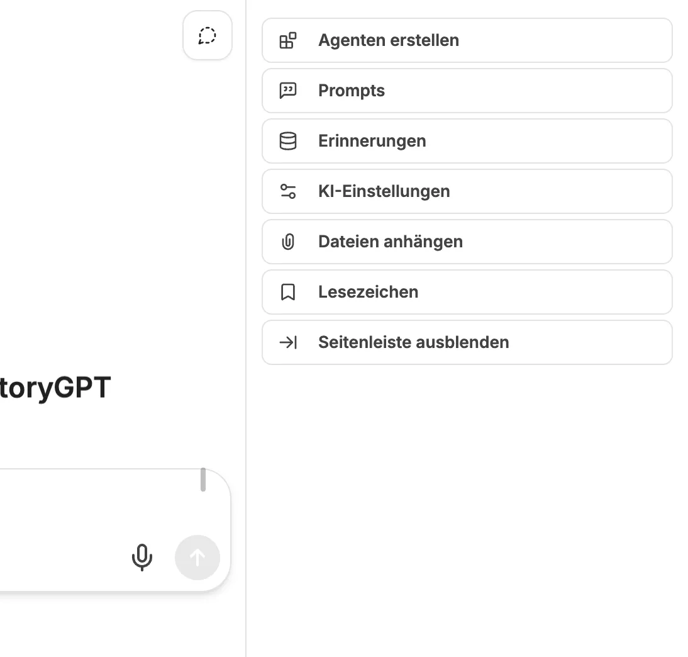Click the bookmark icon beside Lesezeichen
Viewport: 688px width, 657px height.
pos(288,292)
